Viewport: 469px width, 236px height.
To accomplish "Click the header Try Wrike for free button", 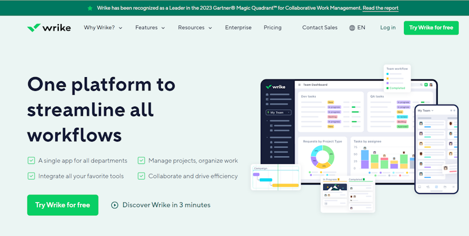I will point(431,28).
